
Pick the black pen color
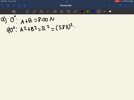click(x=82, y=11)
